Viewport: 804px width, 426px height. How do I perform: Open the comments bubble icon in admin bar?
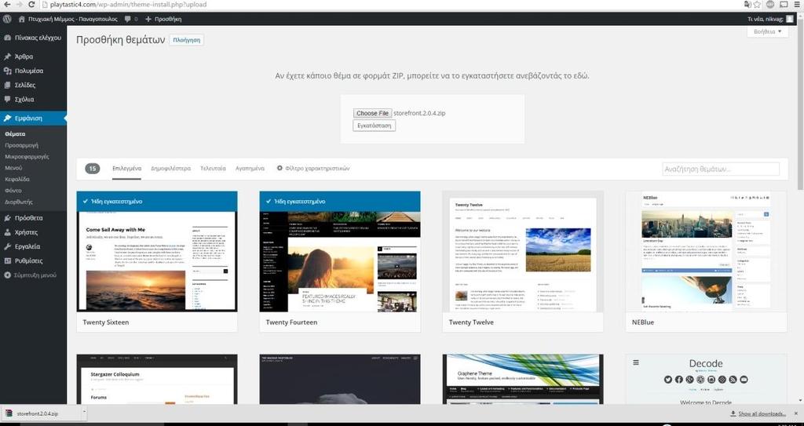click(128, 19)
